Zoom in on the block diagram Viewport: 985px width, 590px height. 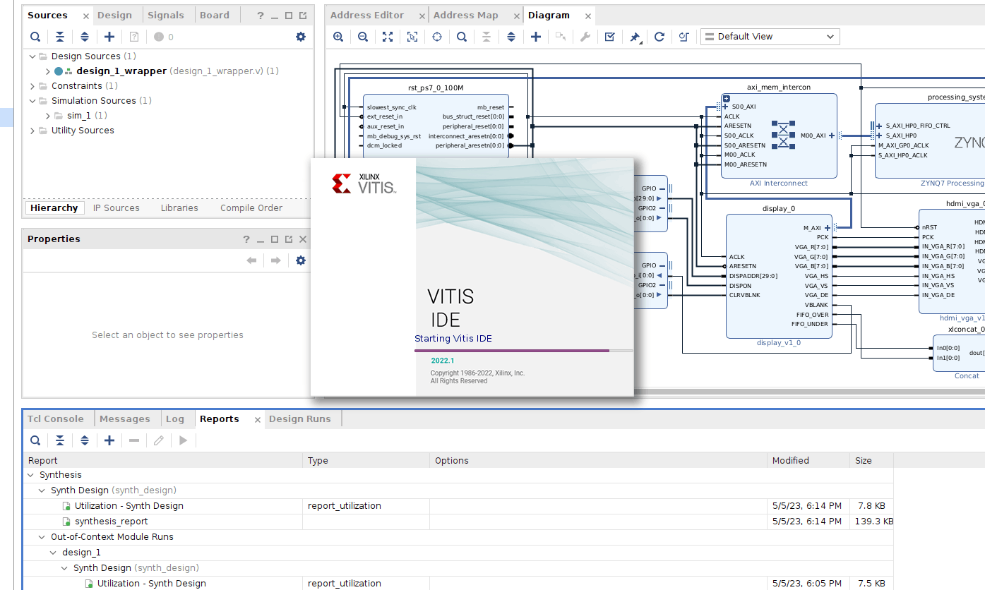pos(338,37)
